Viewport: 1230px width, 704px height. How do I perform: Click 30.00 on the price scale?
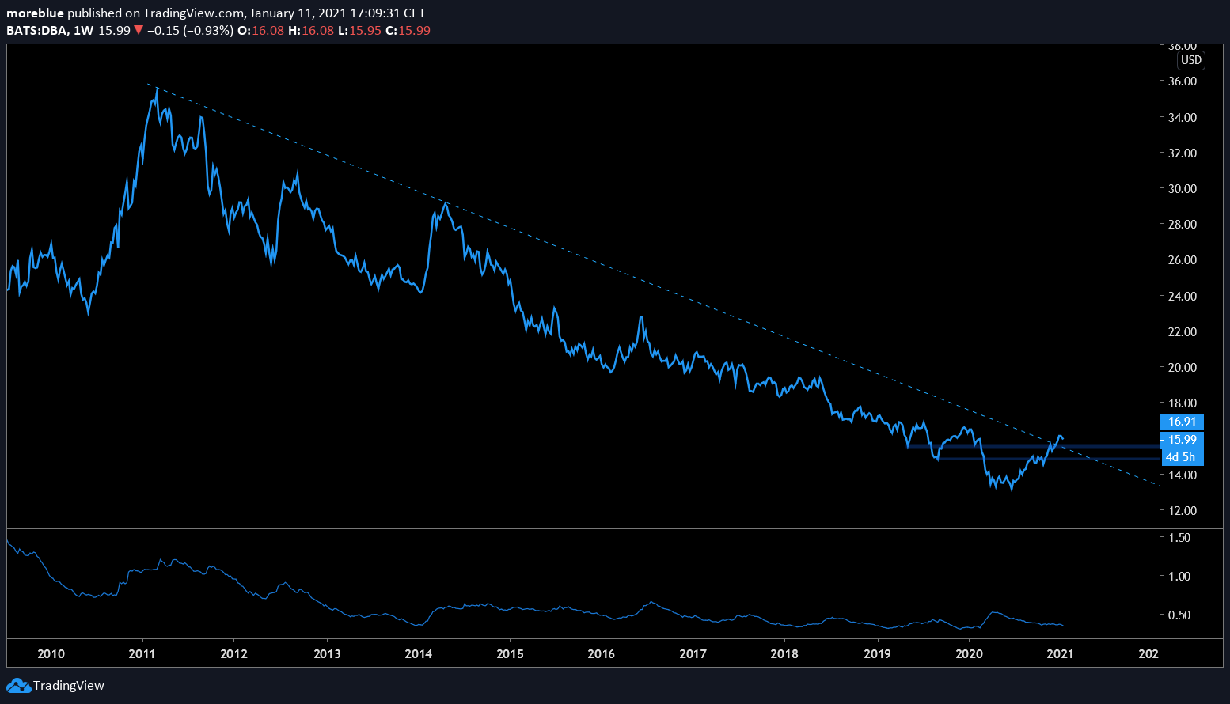tap(1183, 188)
